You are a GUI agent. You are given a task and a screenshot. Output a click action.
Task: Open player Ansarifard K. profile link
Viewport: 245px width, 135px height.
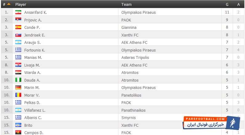pos(35,13)
